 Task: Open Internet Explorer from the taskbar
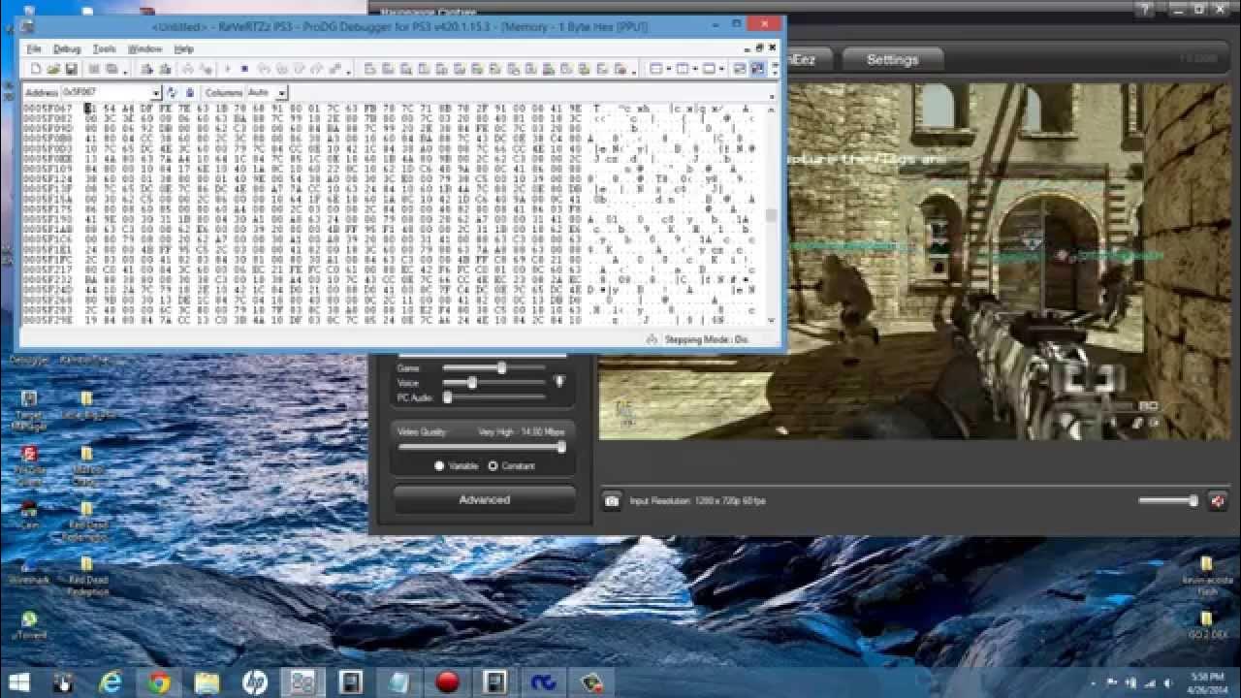tap(111, 682)
